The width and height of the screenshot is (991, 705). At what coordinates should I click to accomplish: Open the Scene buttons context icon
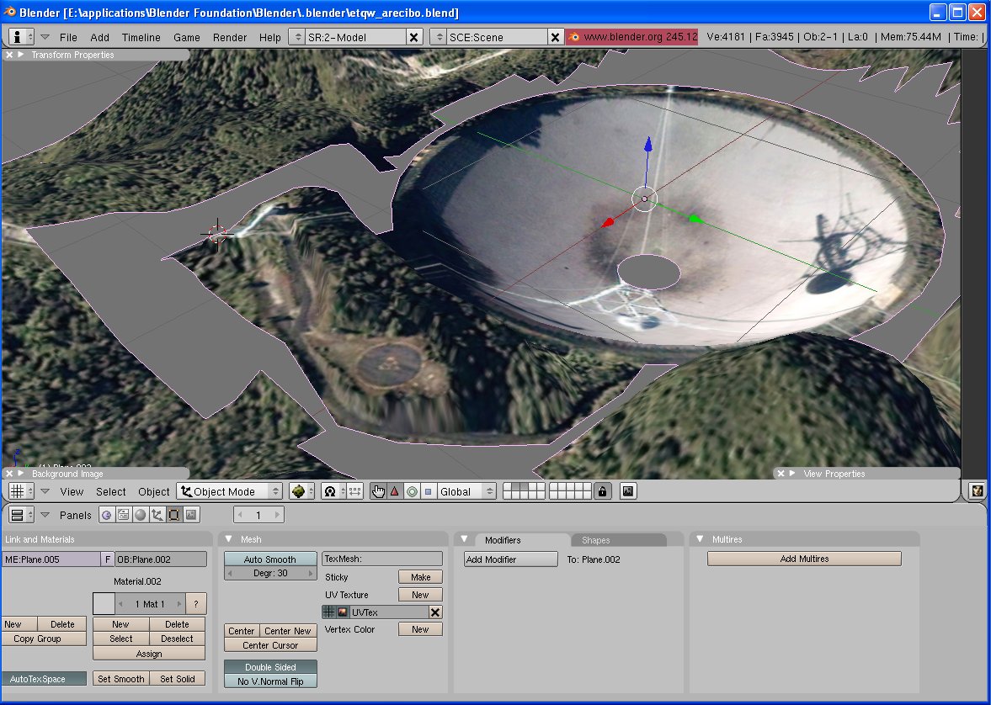pos(191,515)
